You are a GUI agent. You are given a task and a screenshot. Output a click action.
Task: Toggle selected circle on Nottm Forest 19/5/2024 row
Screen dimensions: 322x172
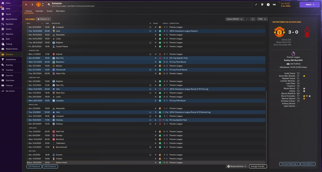[x=28, y=163]
